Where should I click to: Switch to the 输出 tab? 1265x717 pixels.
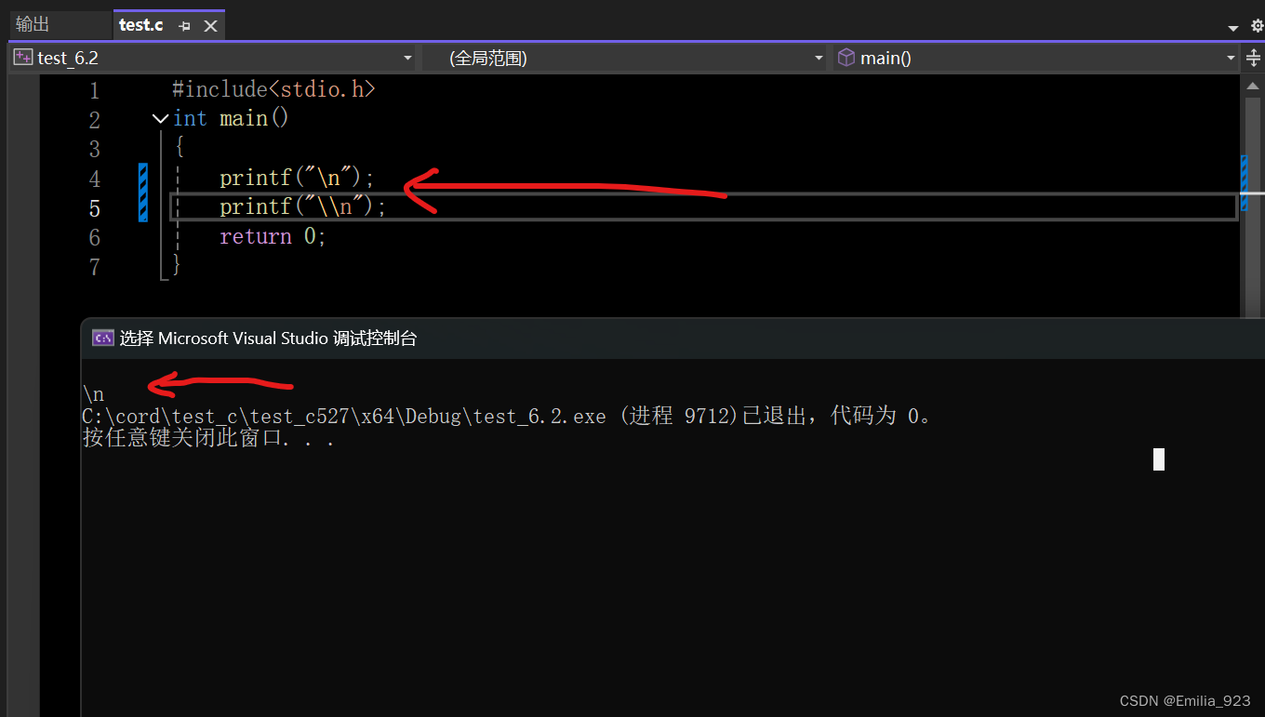pos(33,24)
